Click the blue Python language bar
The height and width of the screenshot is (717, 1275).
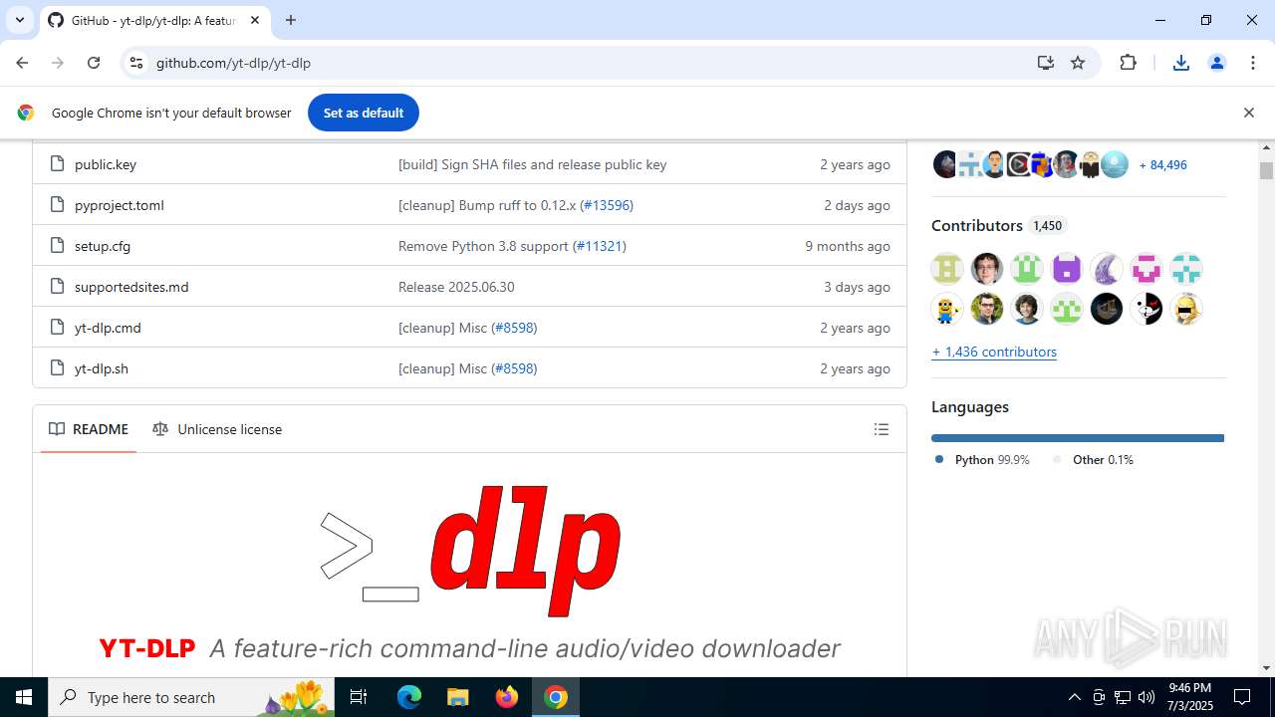pos(1077,438)
